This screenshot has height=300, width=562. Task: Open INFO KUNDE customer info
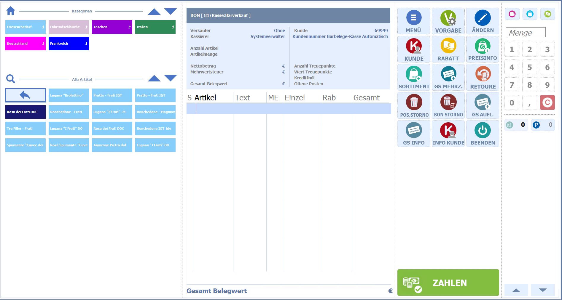click(448, 134)
